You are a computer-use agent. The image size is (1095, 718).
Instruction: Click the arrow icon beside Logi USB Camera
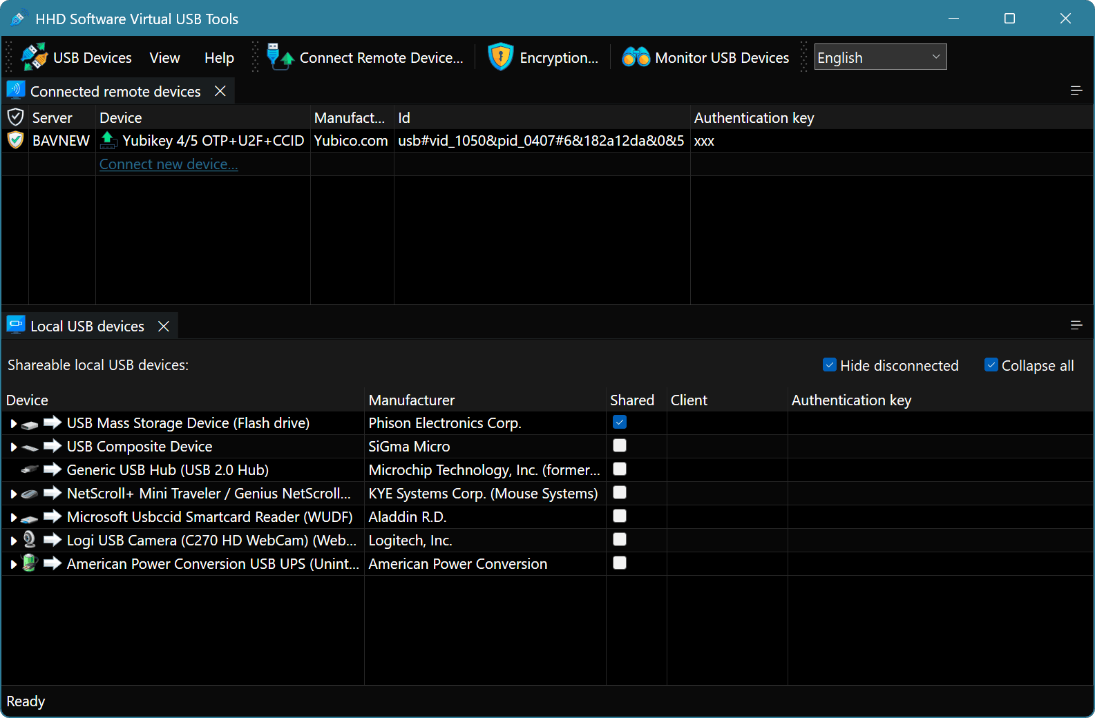pyautogui.click(x=53, y=540)
